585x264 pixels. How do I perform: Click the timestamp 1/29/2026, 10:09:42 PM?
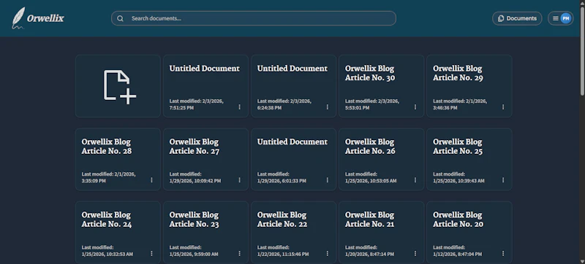pyautogui.click(x=195, y=181)
